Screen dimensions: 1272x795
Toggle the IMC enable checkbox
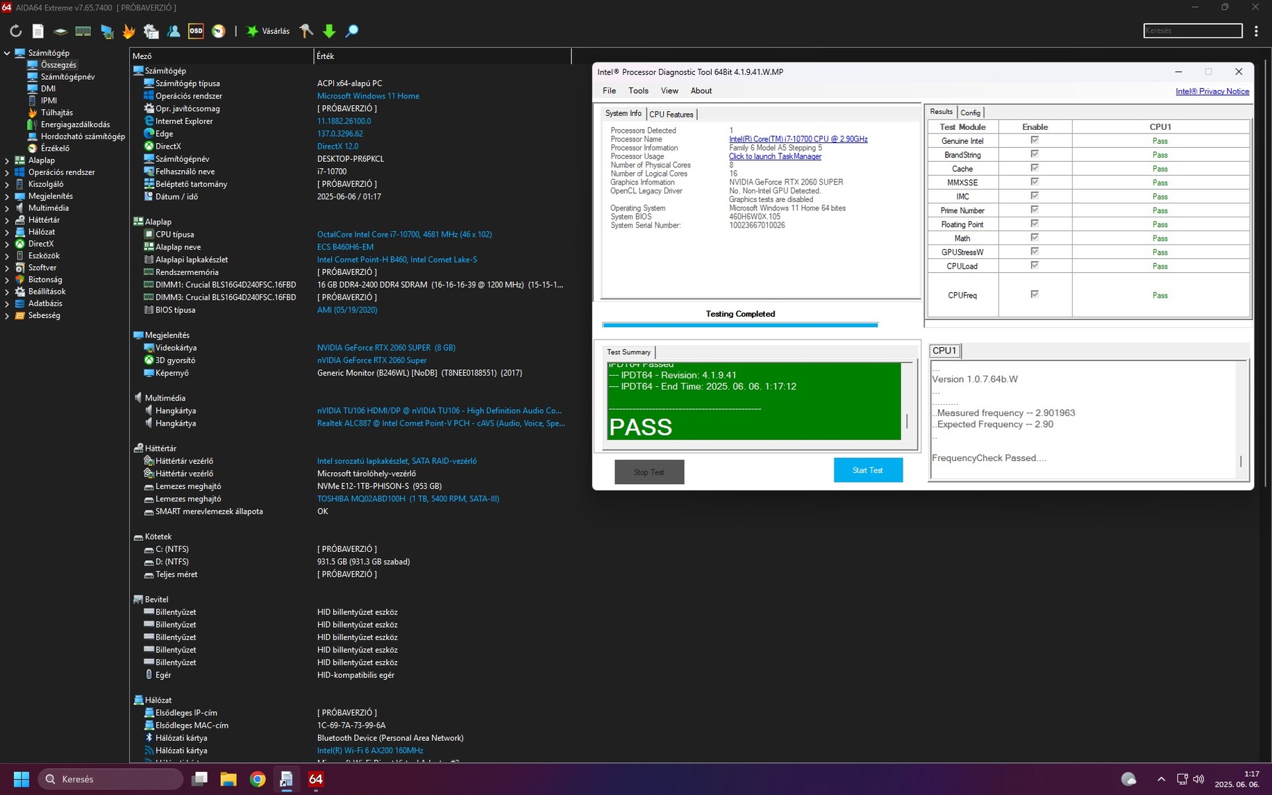click(x=1035, y=196)
